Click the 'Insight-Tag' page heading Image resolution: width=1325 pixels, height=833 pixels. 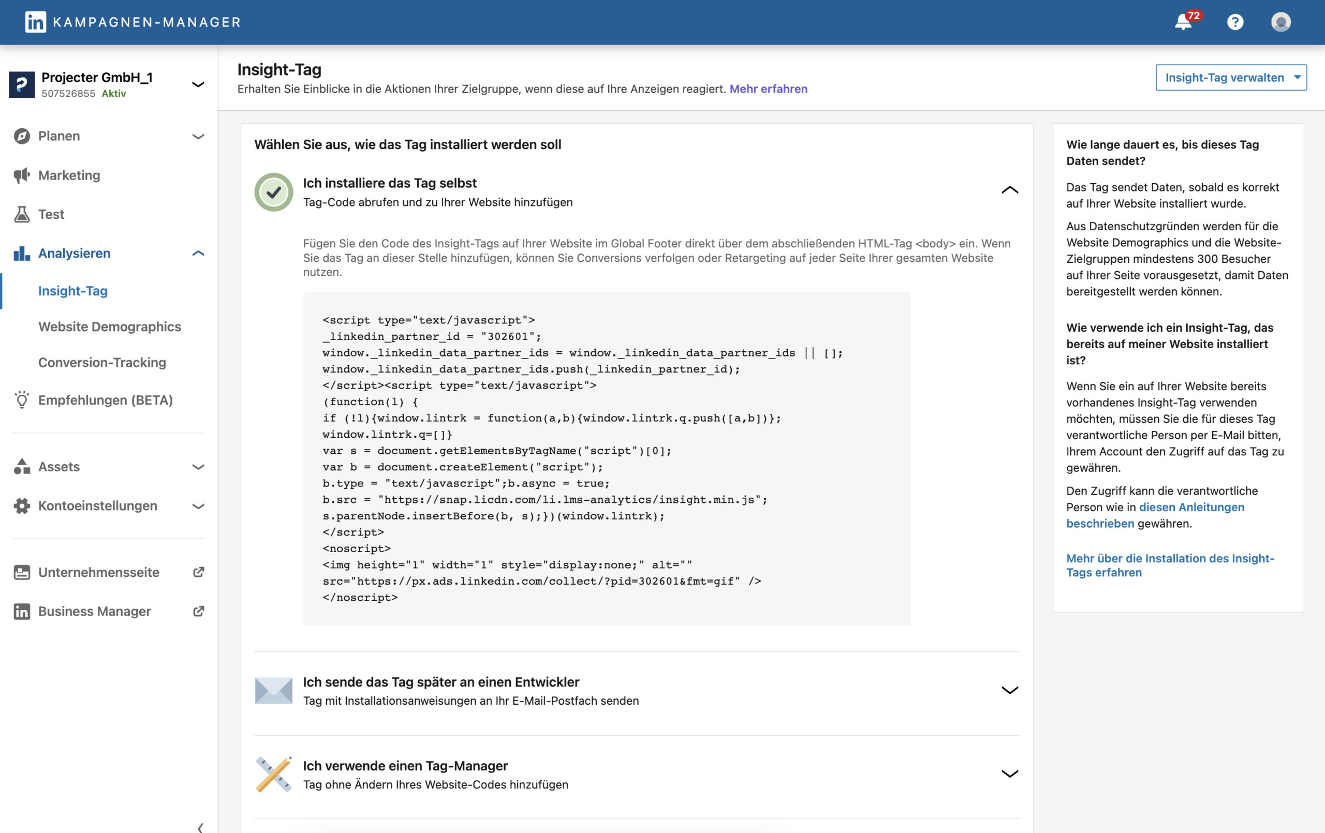tap(279, 69)
